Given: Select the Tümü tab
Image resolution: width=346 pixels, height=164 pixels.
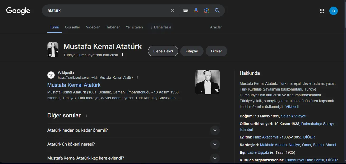Looking at the screenshot, I should [x=54, y=27].
